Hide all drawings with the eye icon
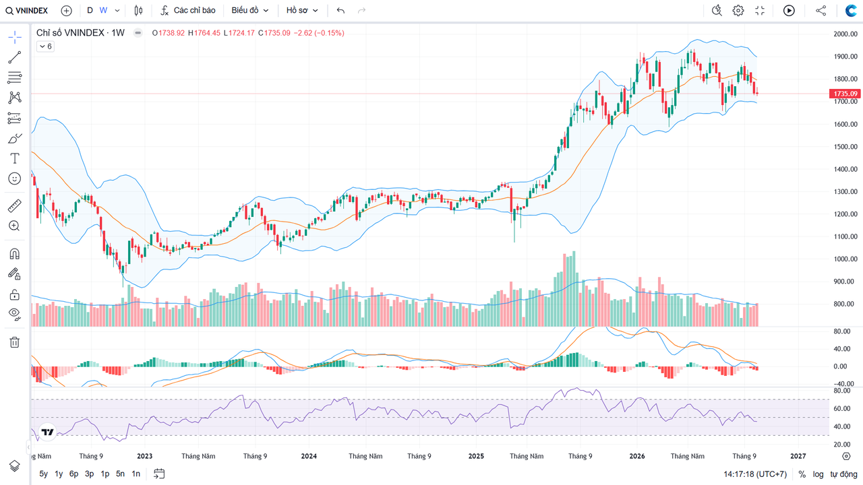This screenshot has height=485, width=863. (15, 313)
